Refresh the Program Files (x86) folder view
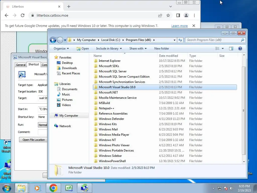 (x=180, y=40)
